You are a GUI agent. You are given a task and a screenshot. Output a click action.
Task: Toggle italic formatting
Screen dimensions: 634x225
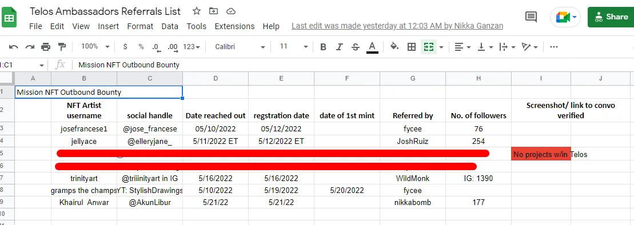coord(339,47)
